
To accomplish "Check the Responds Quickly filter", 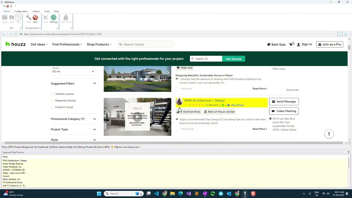I will tap(53, 101).
